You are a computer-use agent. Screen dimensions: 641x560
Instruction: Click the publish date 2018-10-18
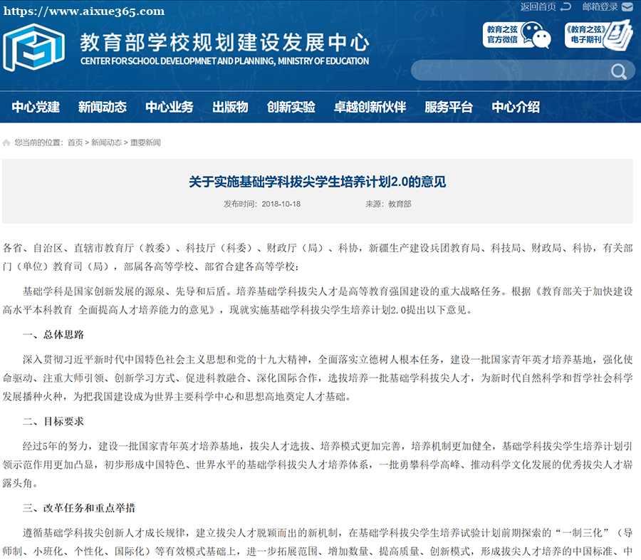tap(281, 204)
